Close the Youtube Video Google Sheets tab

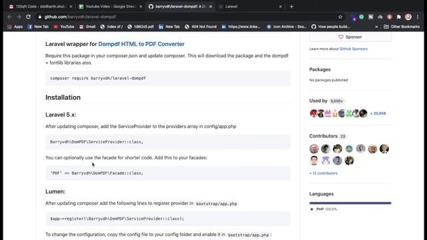141,7
